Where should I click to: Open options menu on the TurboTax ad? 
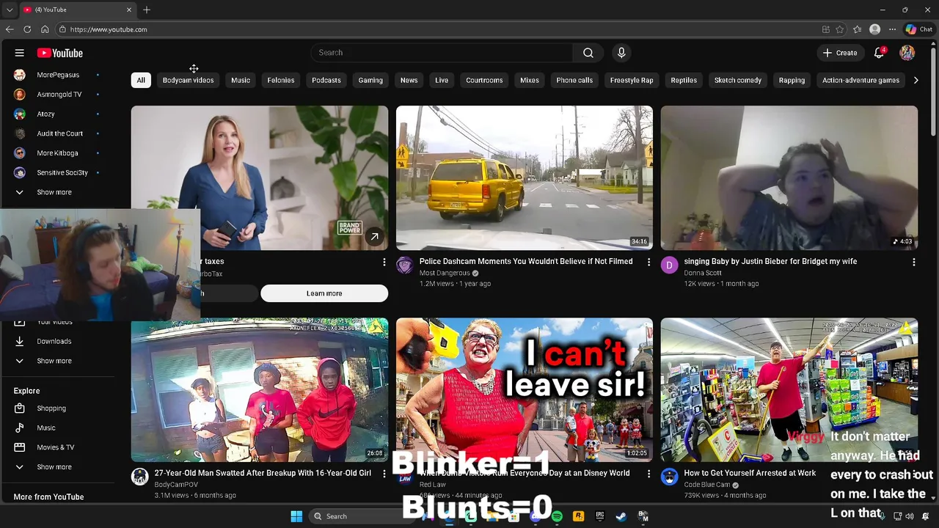click(x=384, y=262)
